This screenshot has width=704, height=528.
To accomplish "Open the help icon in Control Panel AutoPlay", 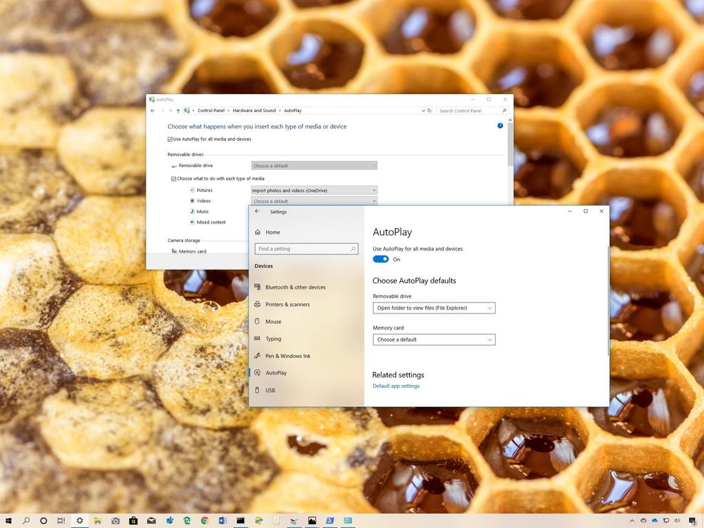I will (500, 125).
